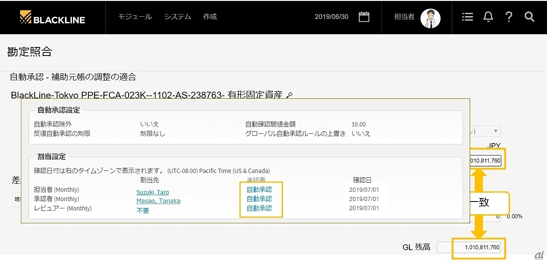547x263 pixels.
Task: Open the calendar date picker icon
Action: tap(364, 17)
